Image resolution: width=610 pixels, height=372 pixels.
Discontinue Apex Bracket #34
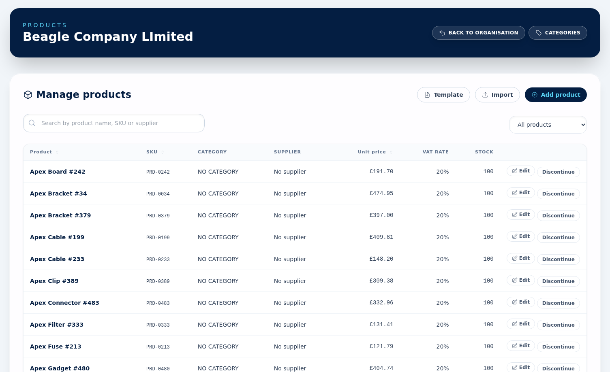coord(559,194)
